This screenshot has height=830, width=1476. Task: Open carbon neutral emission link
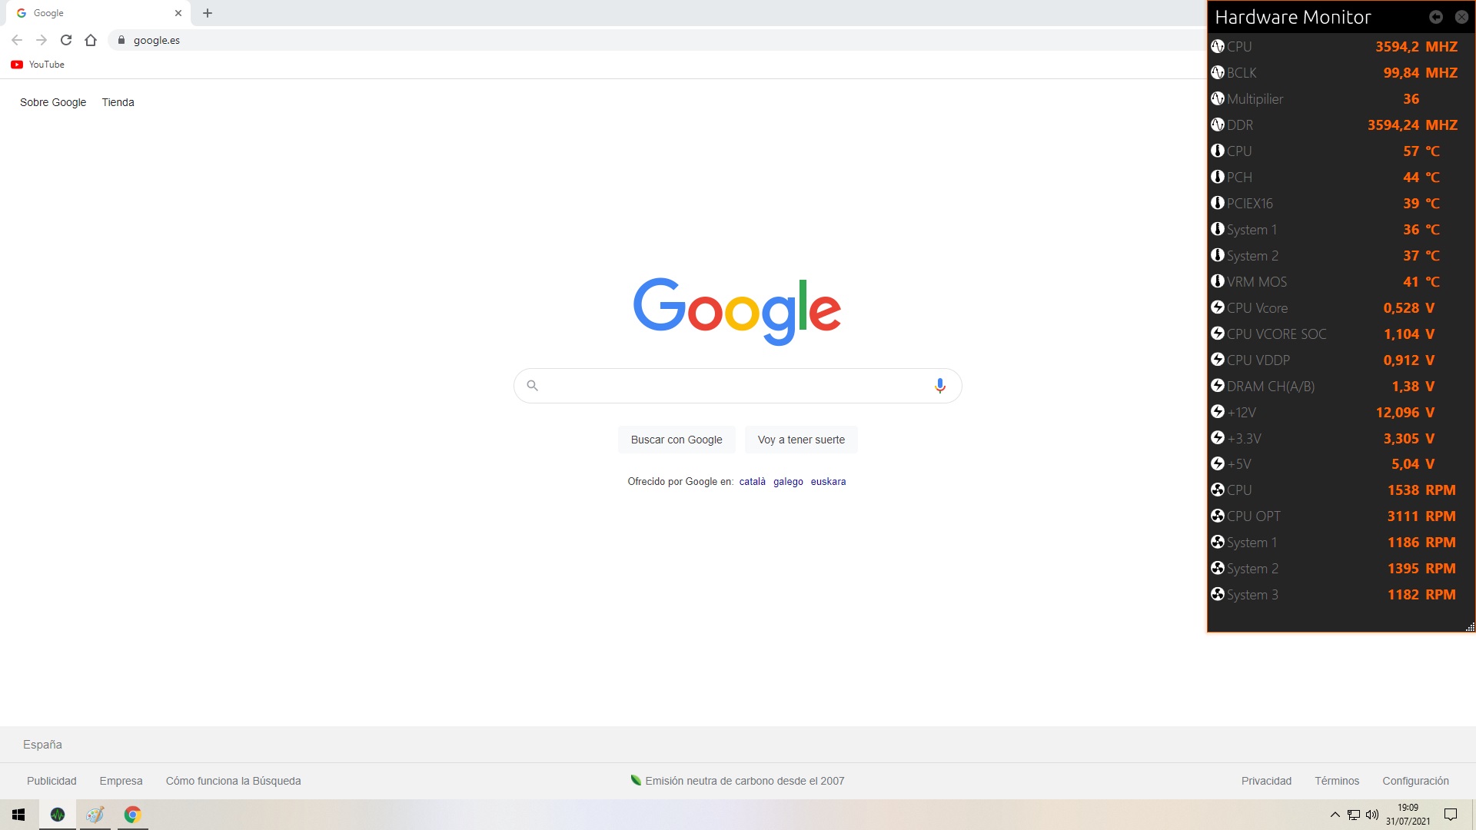point(737,781)
